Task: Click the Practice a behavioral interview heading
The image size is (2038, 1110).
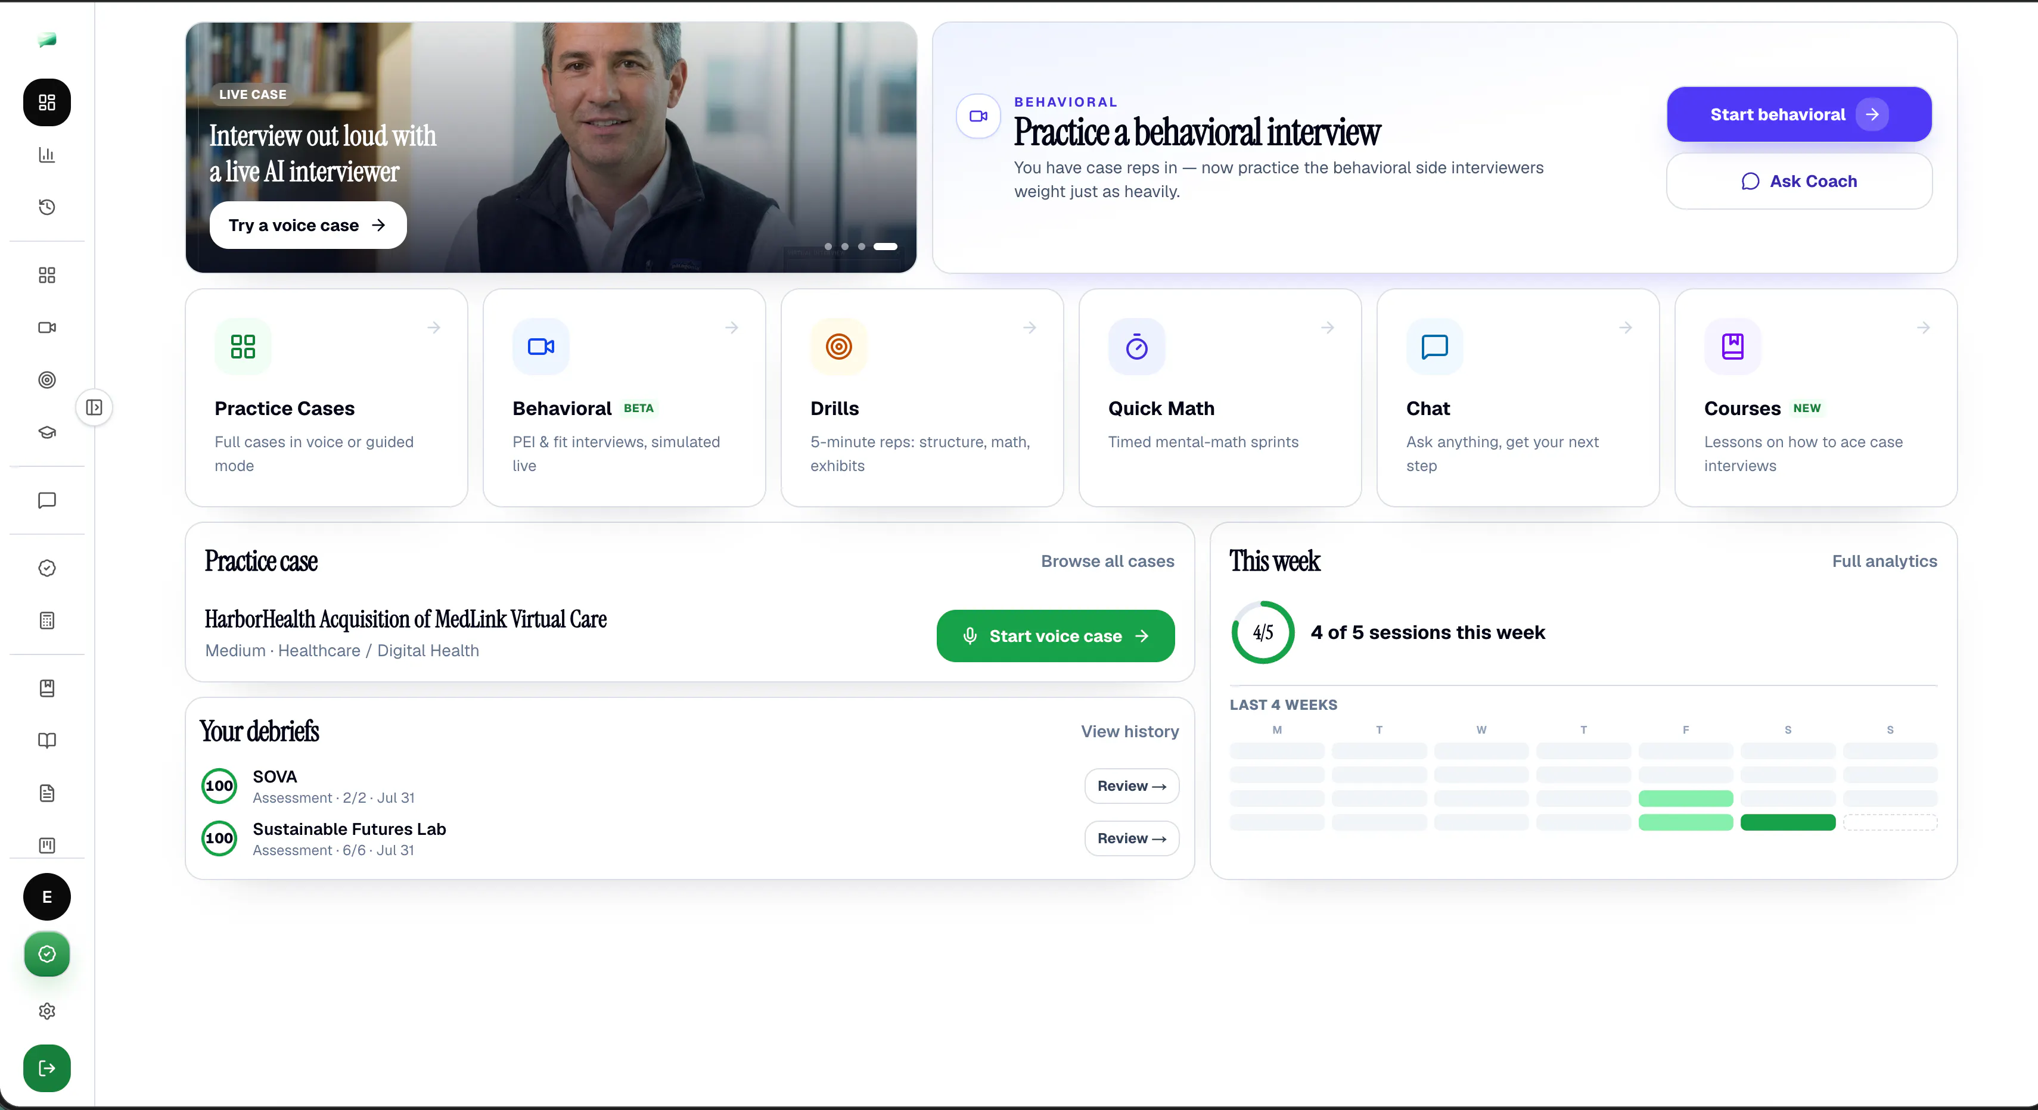Action: [1197, 132]
